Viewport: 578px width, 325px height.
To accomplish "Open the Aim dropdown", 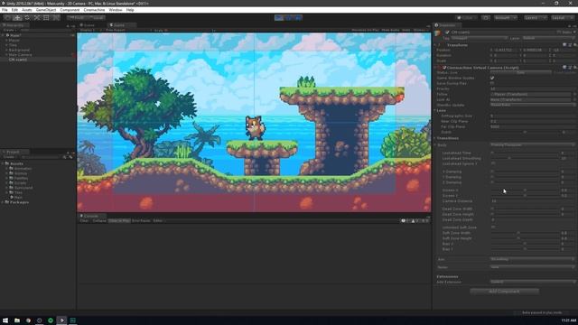I will [532, 259].
